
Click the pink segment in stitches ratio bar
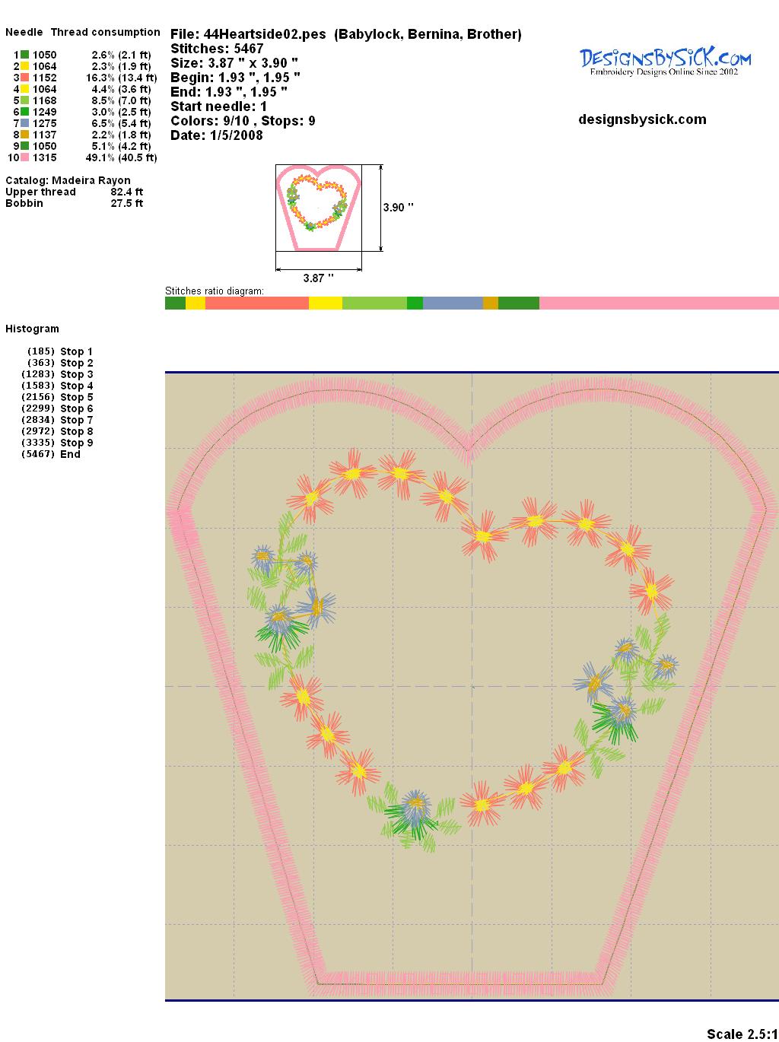tap(658, 303)
